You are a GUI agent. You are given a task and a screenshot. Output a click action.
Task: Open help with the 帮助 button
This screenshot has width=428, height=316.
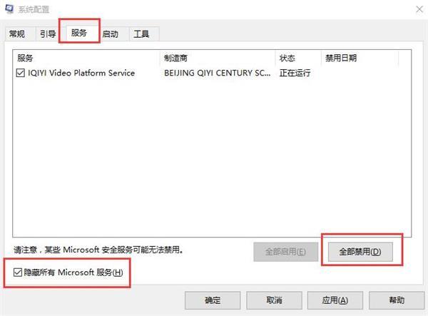(397, 300)
